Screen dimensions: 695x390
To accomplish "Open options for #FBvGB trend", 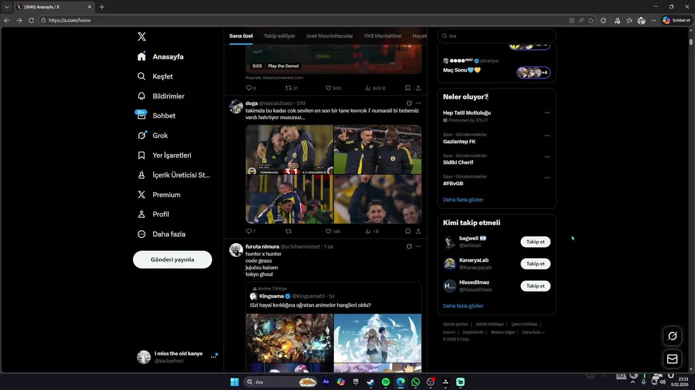I will tap(547, 177).
